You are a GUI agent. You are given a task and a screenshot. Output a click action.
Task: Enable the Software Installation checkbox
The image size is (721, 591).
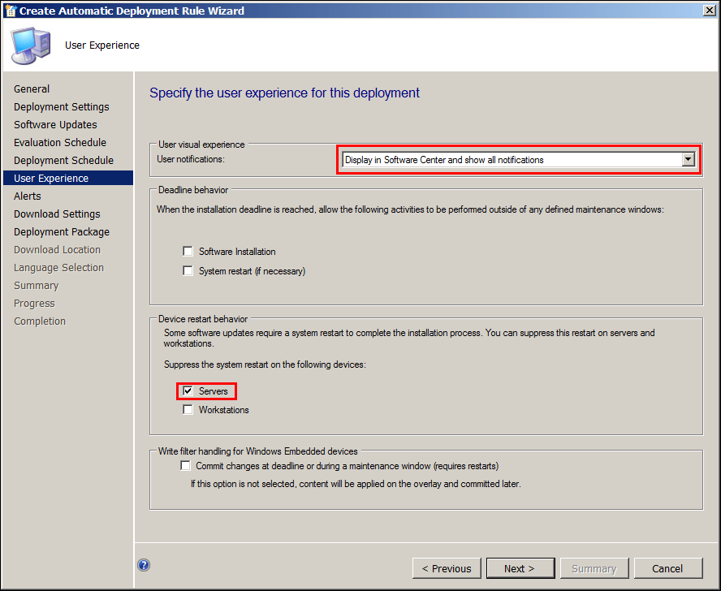(188, 252)
